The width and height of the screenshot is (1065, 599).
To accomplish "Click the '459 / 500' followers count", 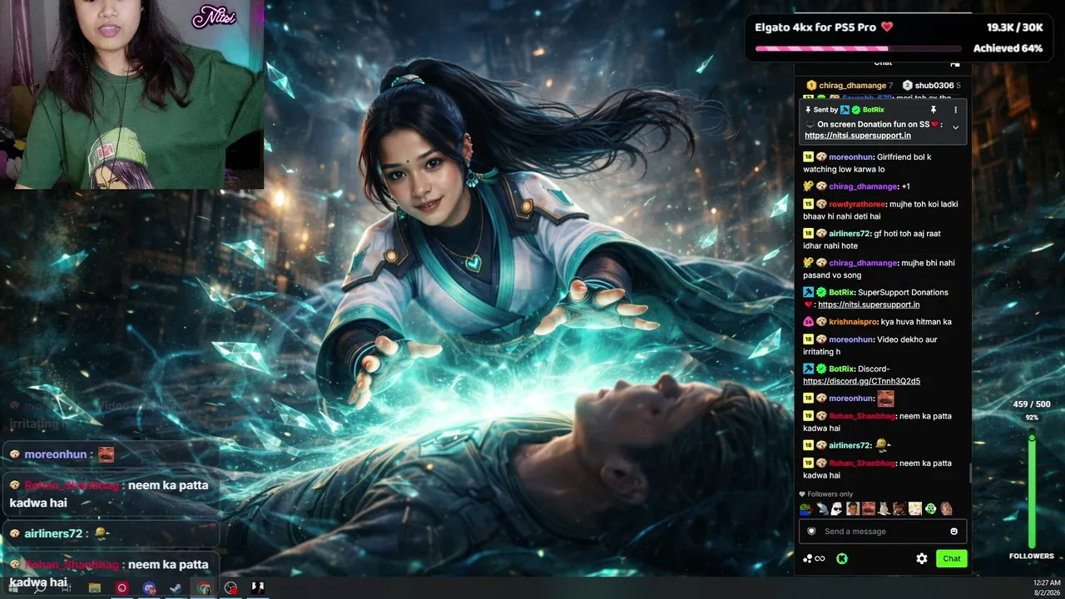I will tap(1032, 404).
